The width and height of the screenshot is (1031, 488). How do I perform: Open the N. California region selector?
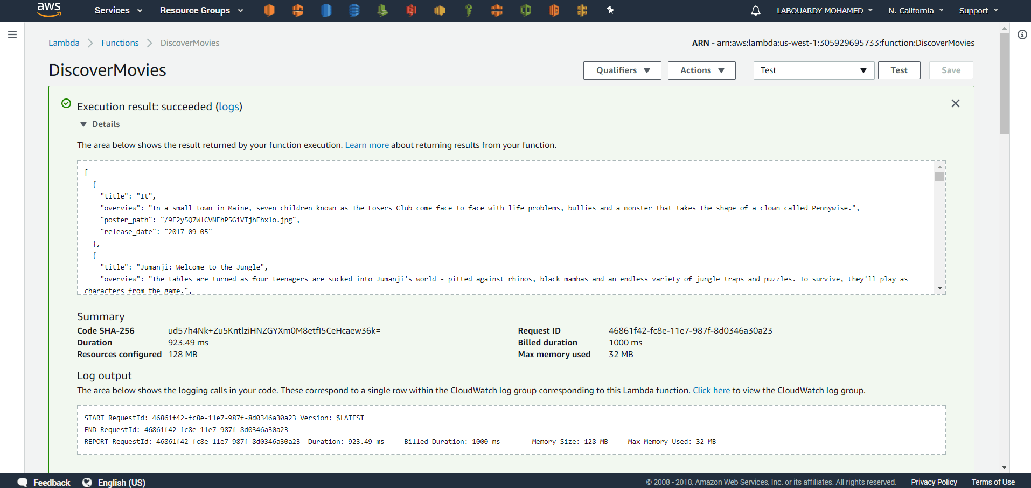[916, 10]
